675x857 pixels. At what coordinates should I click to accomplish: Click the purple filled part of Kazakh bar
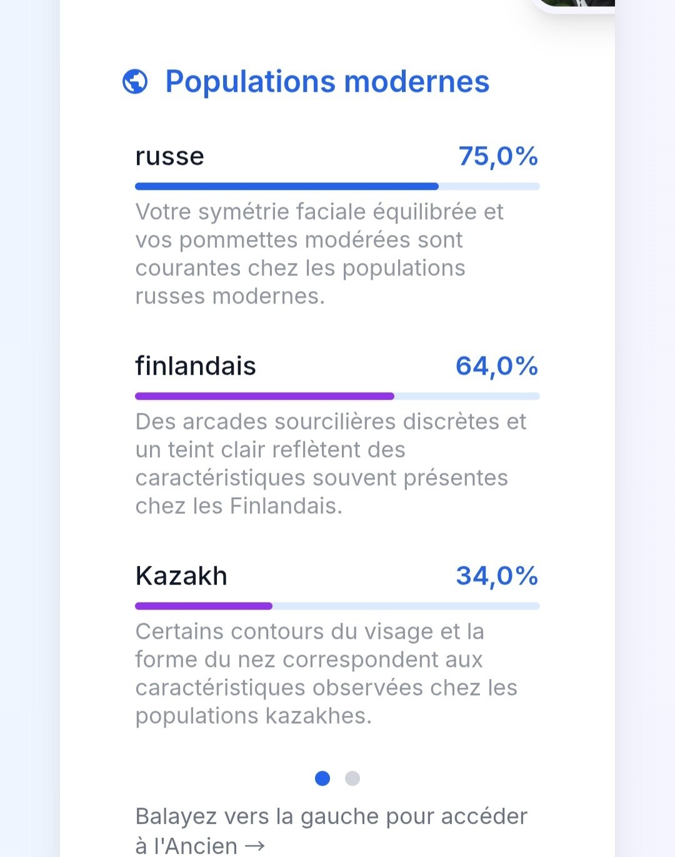click(x=204, y=606)
